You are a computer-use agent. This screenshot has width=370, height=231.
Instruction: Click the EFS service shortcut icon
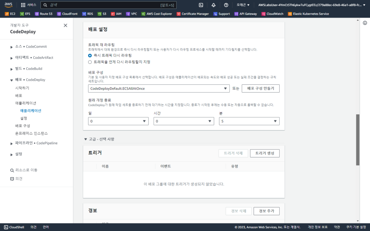(x=22, y=14)
